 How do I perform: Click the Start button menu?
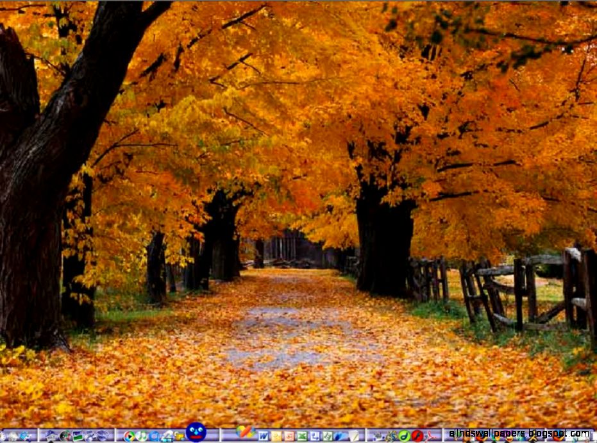tap(4, 435)
